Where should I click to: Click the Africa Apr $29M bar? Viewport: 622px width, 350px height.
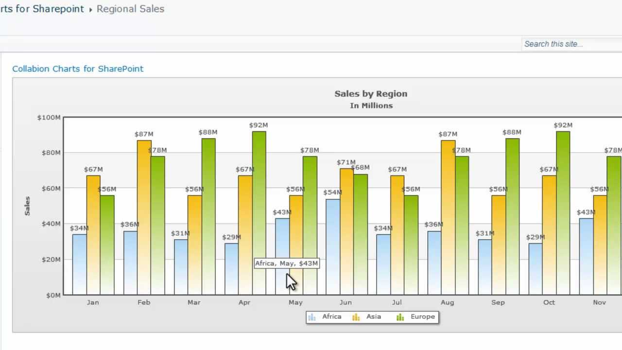tap(231, 269)
